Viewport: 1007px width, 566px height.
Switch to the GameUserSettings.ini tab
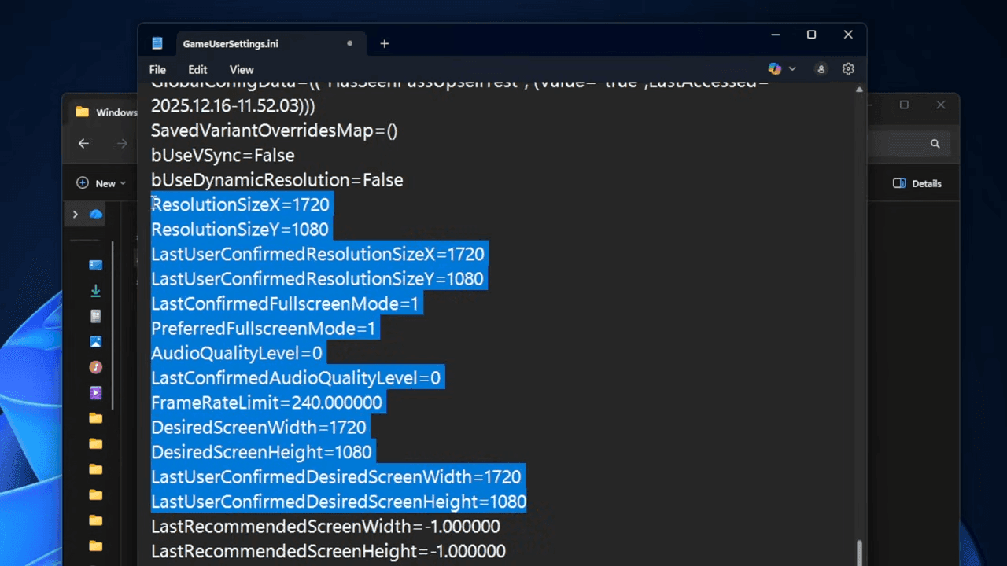click(231, 44)
